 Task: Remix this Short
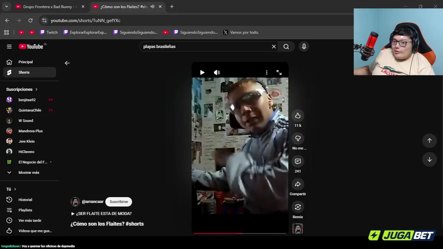click(x=298, y=207)
